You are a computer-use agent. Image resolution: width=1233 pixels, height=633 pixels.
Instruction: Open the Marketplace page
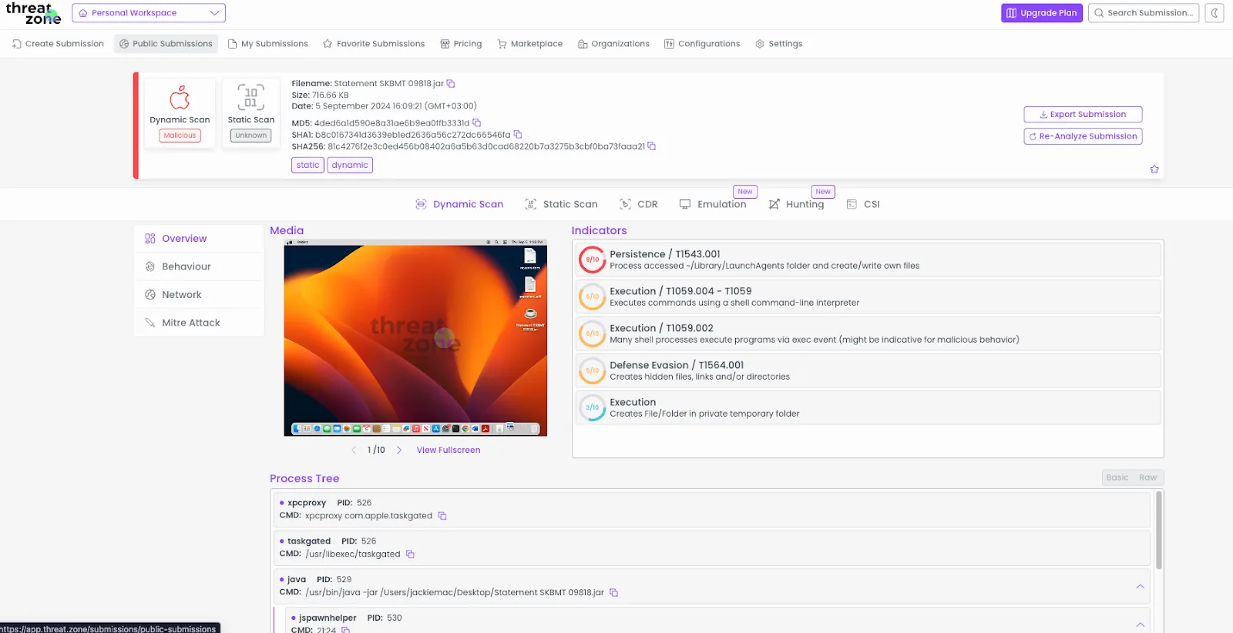pos(530,44)
